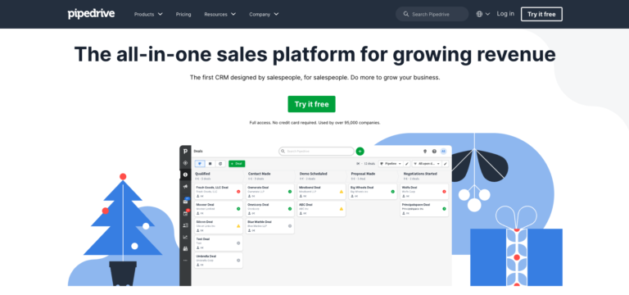Open the Mail inbox sidebar icon
This screenshot has width=629, height=295.
(185, 202)
